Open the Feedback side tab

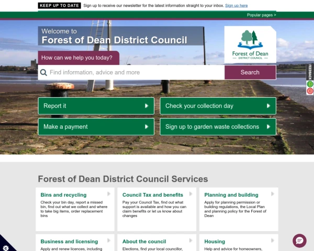[x=310, y=72]
